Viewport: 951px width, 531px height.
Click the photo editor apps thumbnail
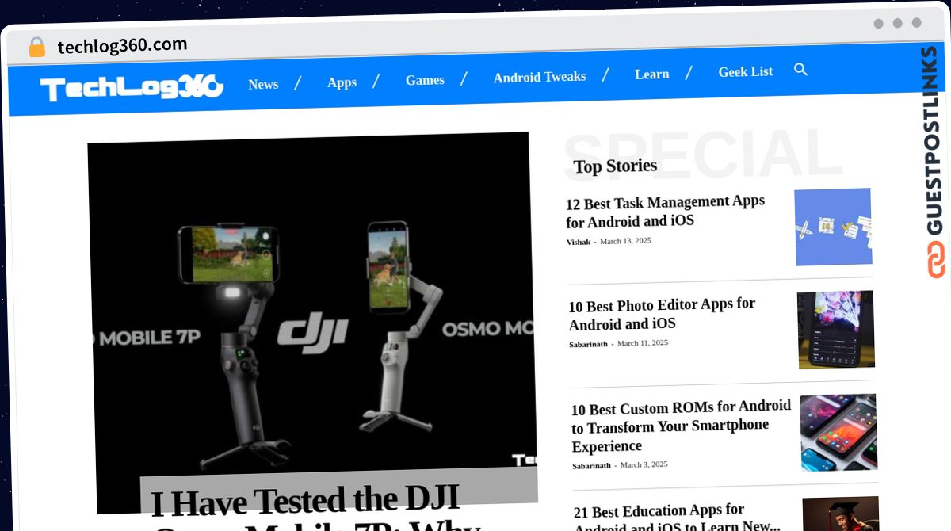click(836, 329)
